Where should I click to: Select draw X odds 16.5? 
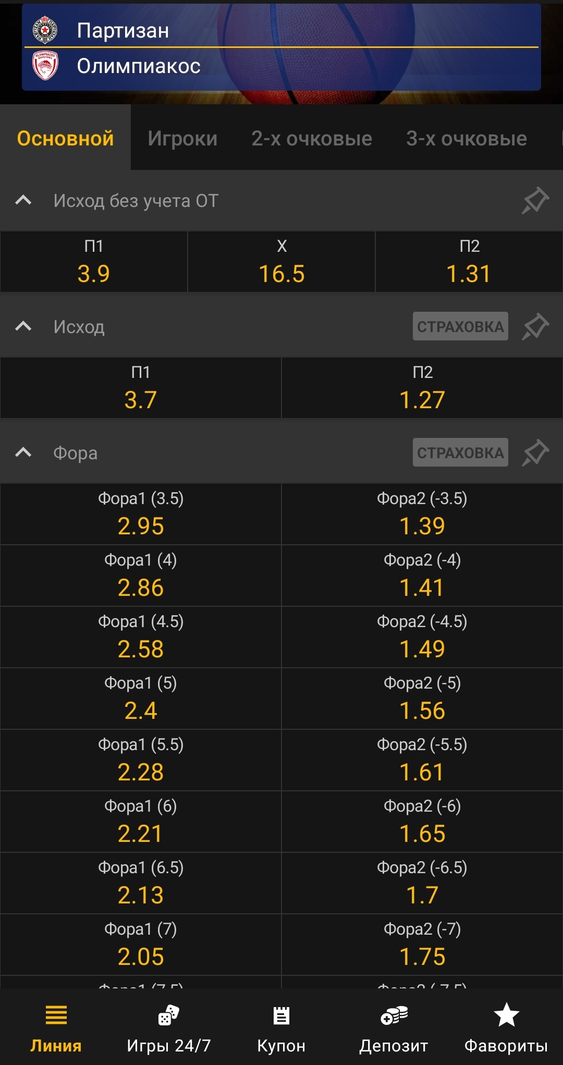[281, 262]
